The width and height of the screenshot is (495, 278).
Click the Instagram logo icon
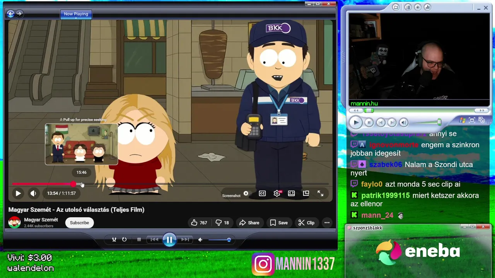[x=263, y=264]
